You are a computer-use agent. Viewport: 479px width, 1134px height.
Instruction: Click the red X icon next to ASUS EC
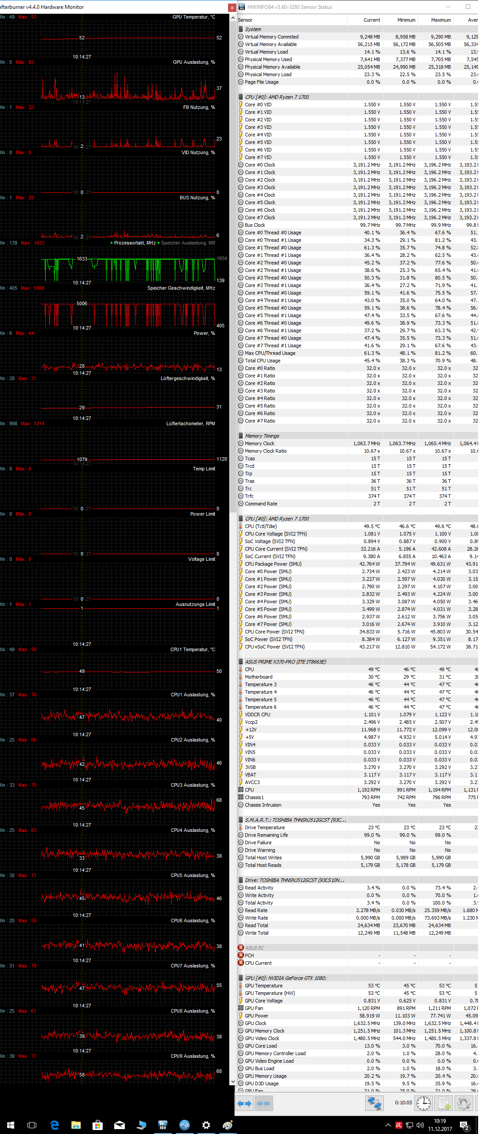(241, 948)
